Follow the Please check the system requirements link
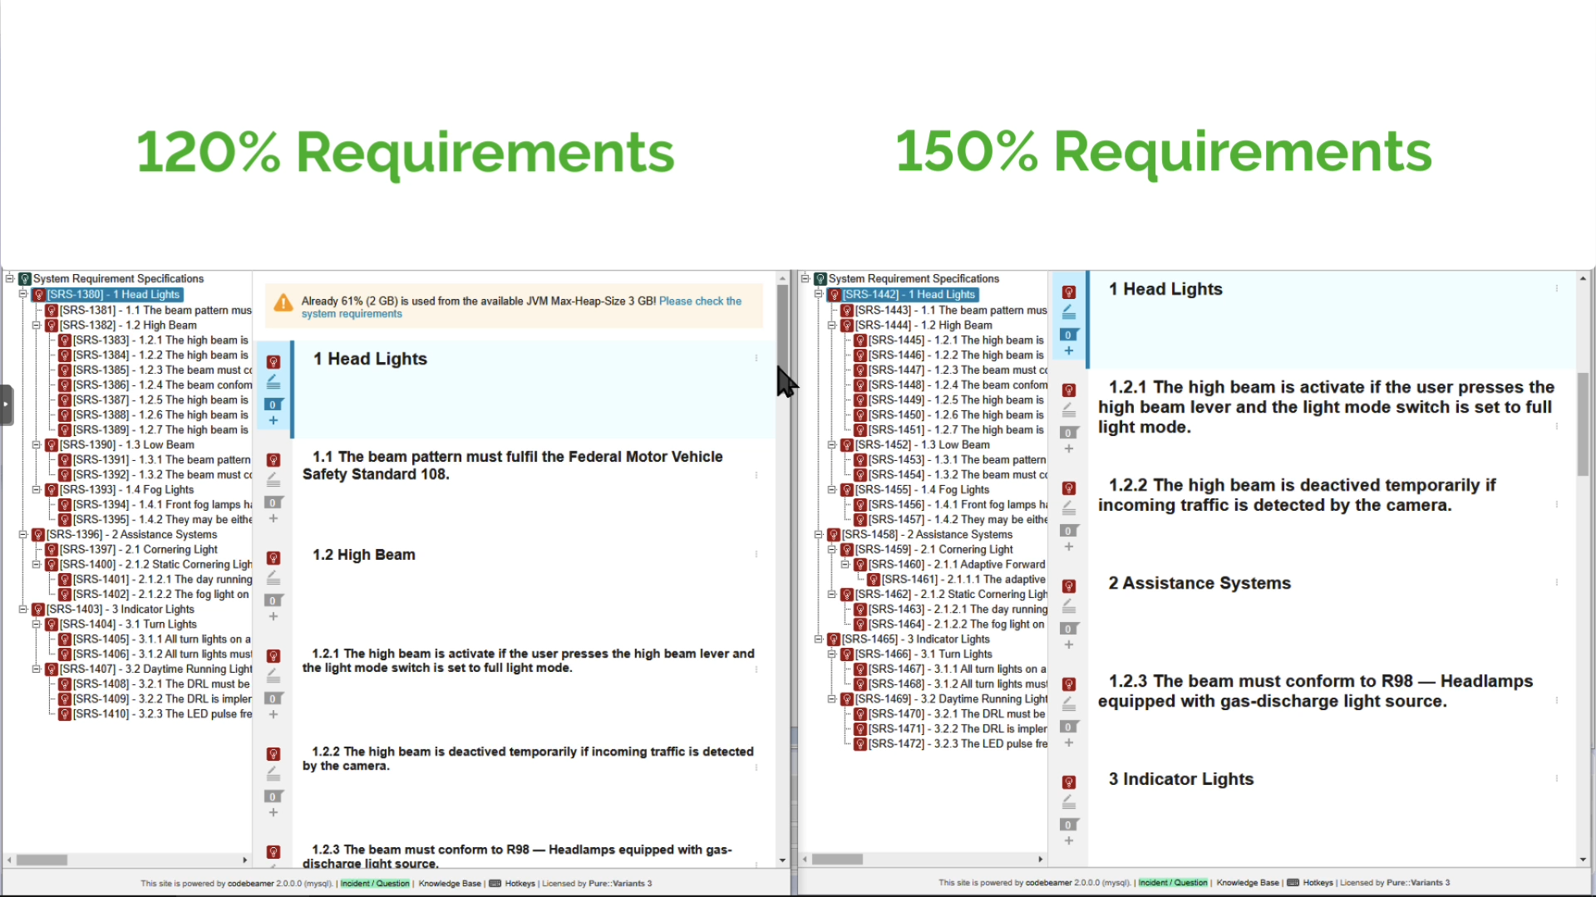 [x=699, y=301]
